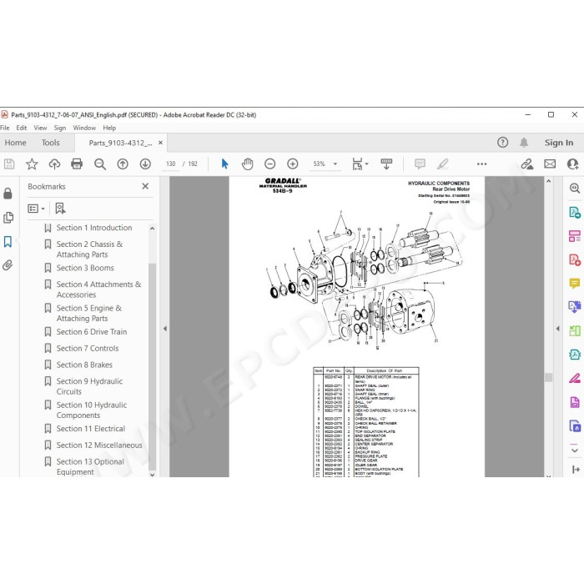The height and width of the screenshot is (584, 584).
Task: Open the Organize Pages tool in right pane
Action: click(575, 236)
